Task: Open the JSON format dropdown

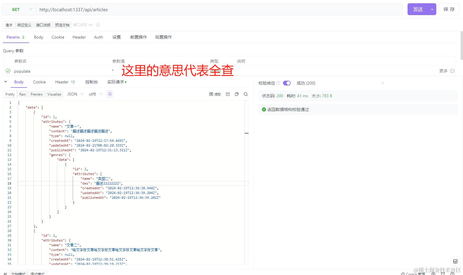Action: click(75, 94)
